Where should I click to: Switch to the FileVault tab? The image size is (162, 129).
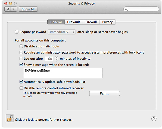74,22
